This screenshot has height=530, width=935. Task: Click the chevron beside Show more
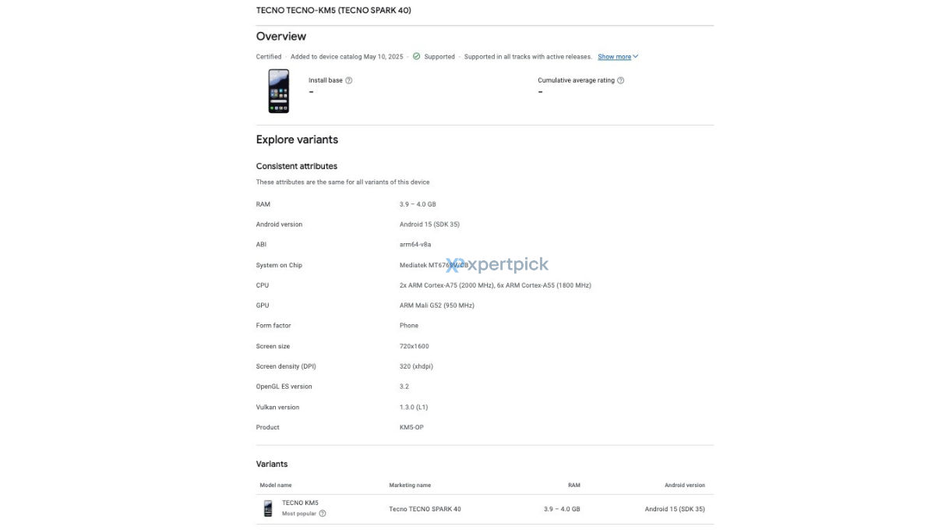point(636,56)
